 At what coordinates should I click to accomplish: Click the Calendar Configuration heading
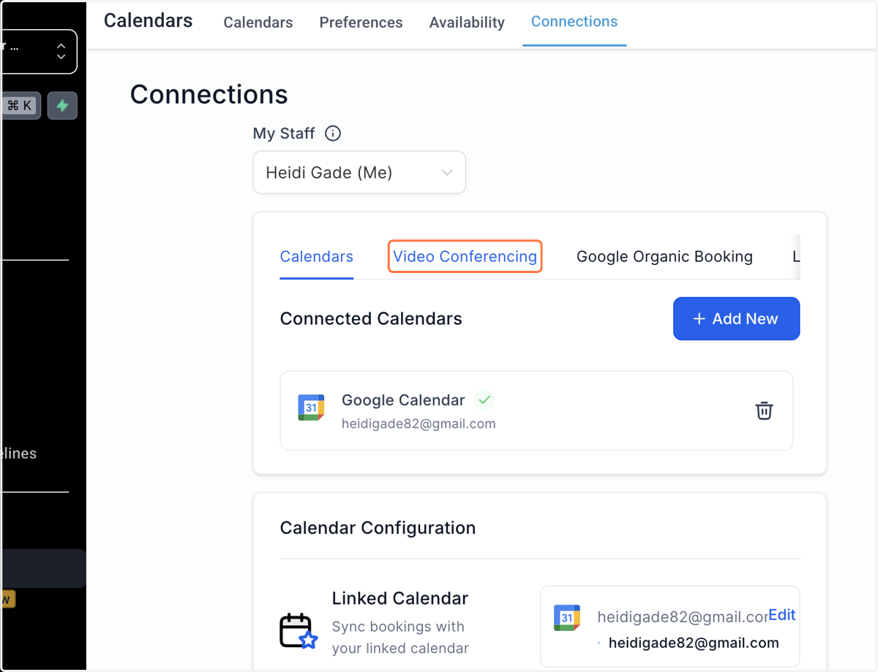tap(378, 528)
